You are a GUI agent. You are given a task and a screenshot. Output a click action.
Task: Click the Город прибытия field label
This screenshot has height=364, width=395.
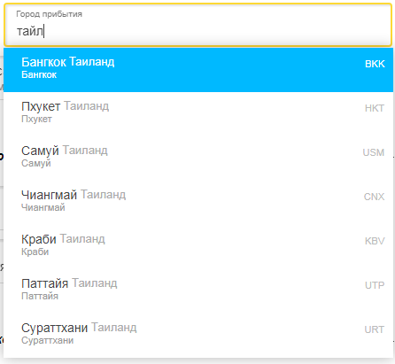click(x=49, y=14)
